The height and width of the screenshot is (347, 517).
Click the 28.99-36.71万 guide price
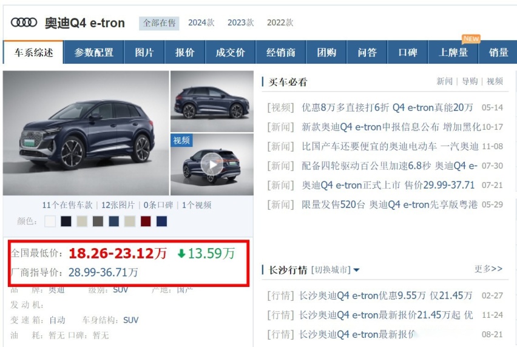(x=103, y=272)
